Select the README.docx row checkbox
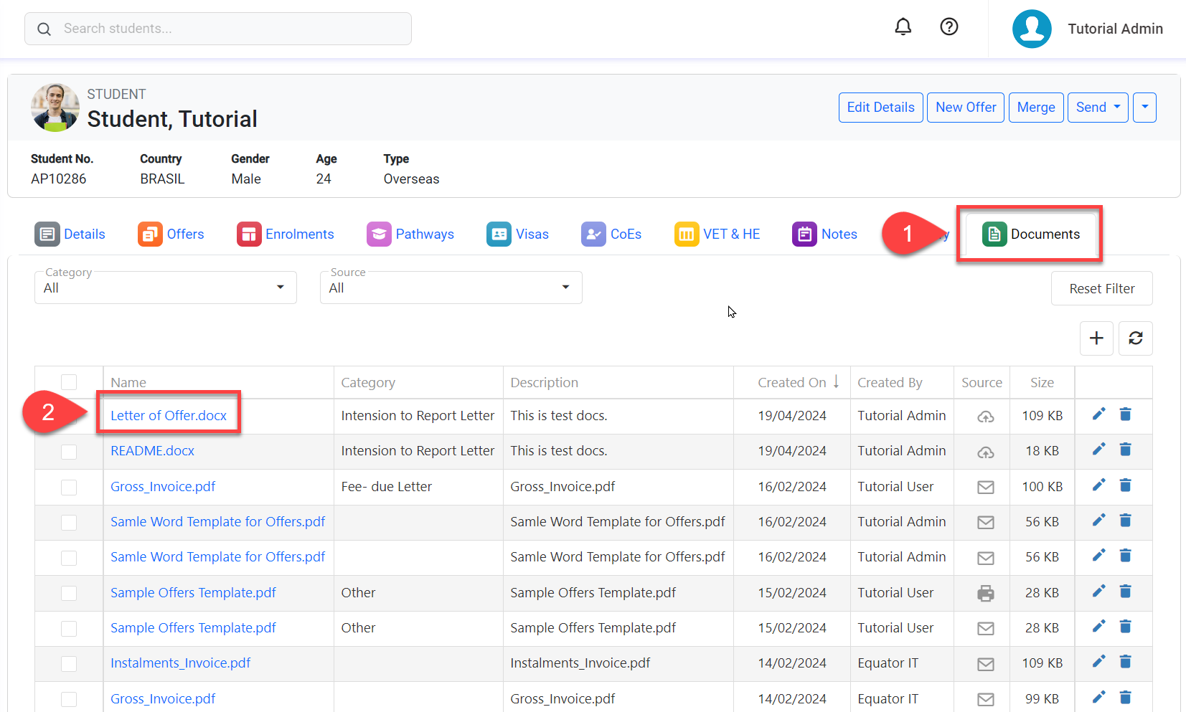 coord(69,452)
